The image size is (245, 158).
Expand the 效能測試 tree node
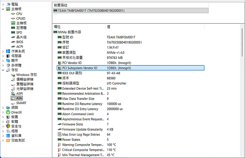[x=3, y=140]
